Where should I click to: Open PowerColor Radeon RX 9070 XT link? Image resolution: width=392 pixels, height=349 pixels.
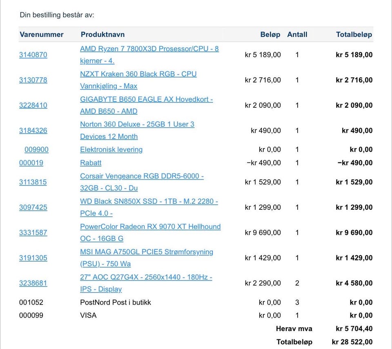[150, 233]
